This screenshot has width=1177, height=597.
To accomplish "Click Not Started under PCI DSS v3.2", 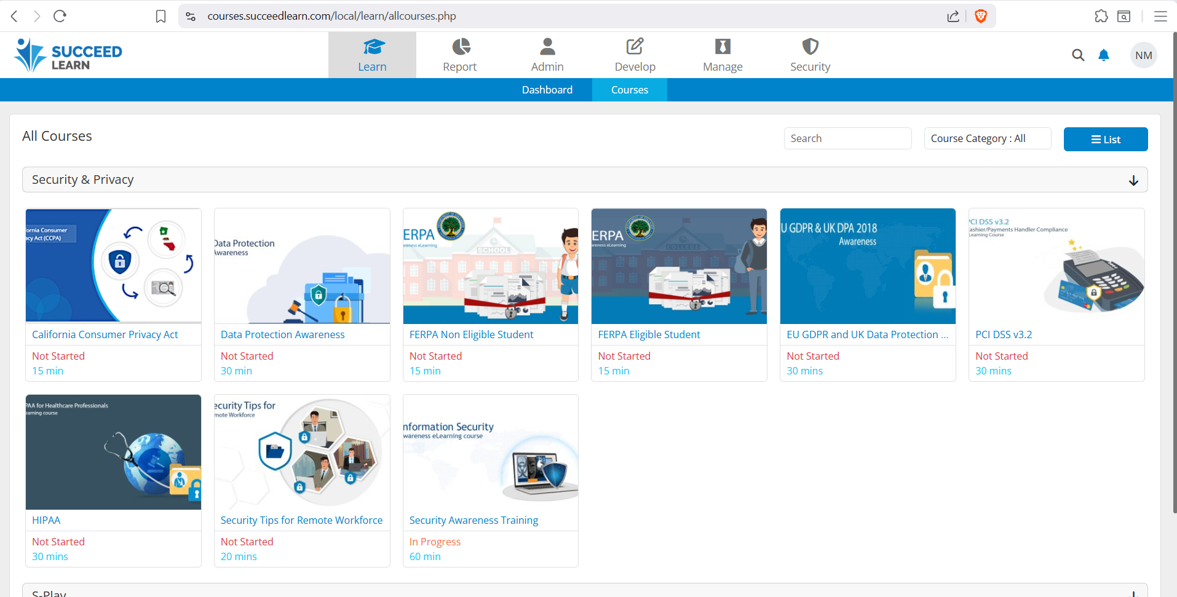I will [x=1002, y=356].
